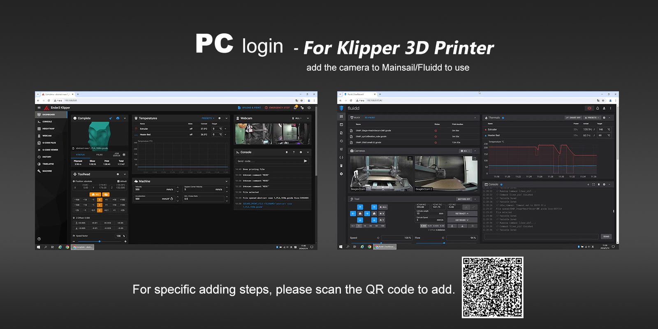
Task: Switch to the Job Queue tab
Action: point(117,155)
